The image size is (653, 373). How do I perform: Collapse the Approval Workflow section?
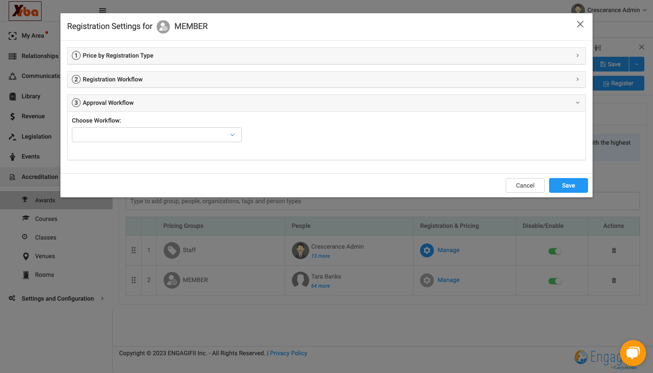tap(326, 103)
